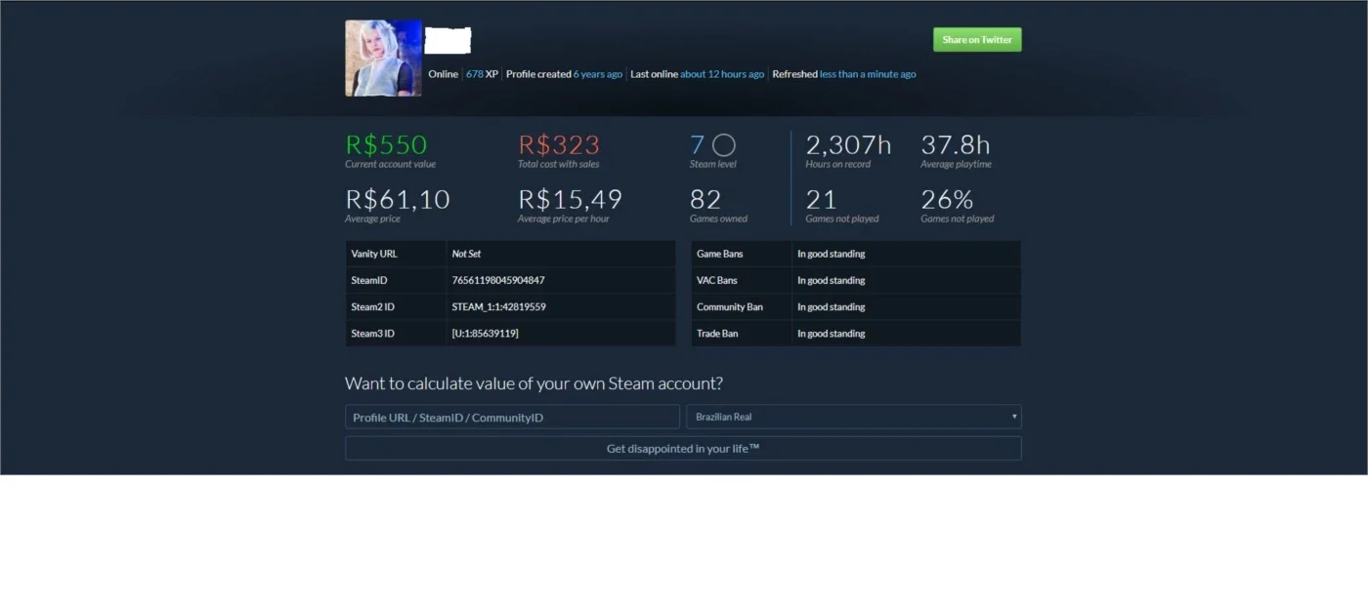Click the '6 years ago' profile created text

pyautogui.click(x=598, y=74)
